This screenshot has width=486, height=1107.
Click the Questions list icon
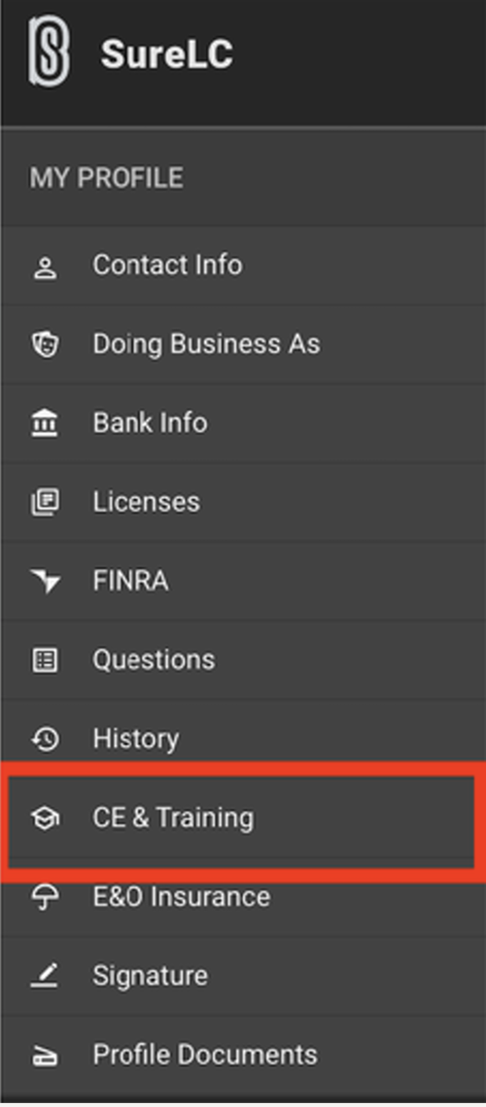[x=46, y=661]
